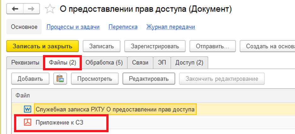The image size is (295, 134).
Task: Select the Связи tab
Action: (140, 63)
